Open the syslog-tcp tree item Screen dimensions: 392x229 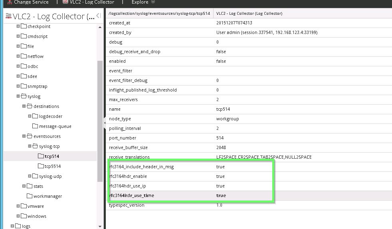[x=49, y=146]
